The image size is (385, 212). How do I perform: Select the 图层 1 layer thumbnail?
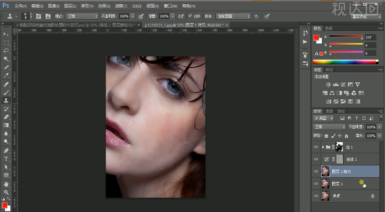point(326,184)
